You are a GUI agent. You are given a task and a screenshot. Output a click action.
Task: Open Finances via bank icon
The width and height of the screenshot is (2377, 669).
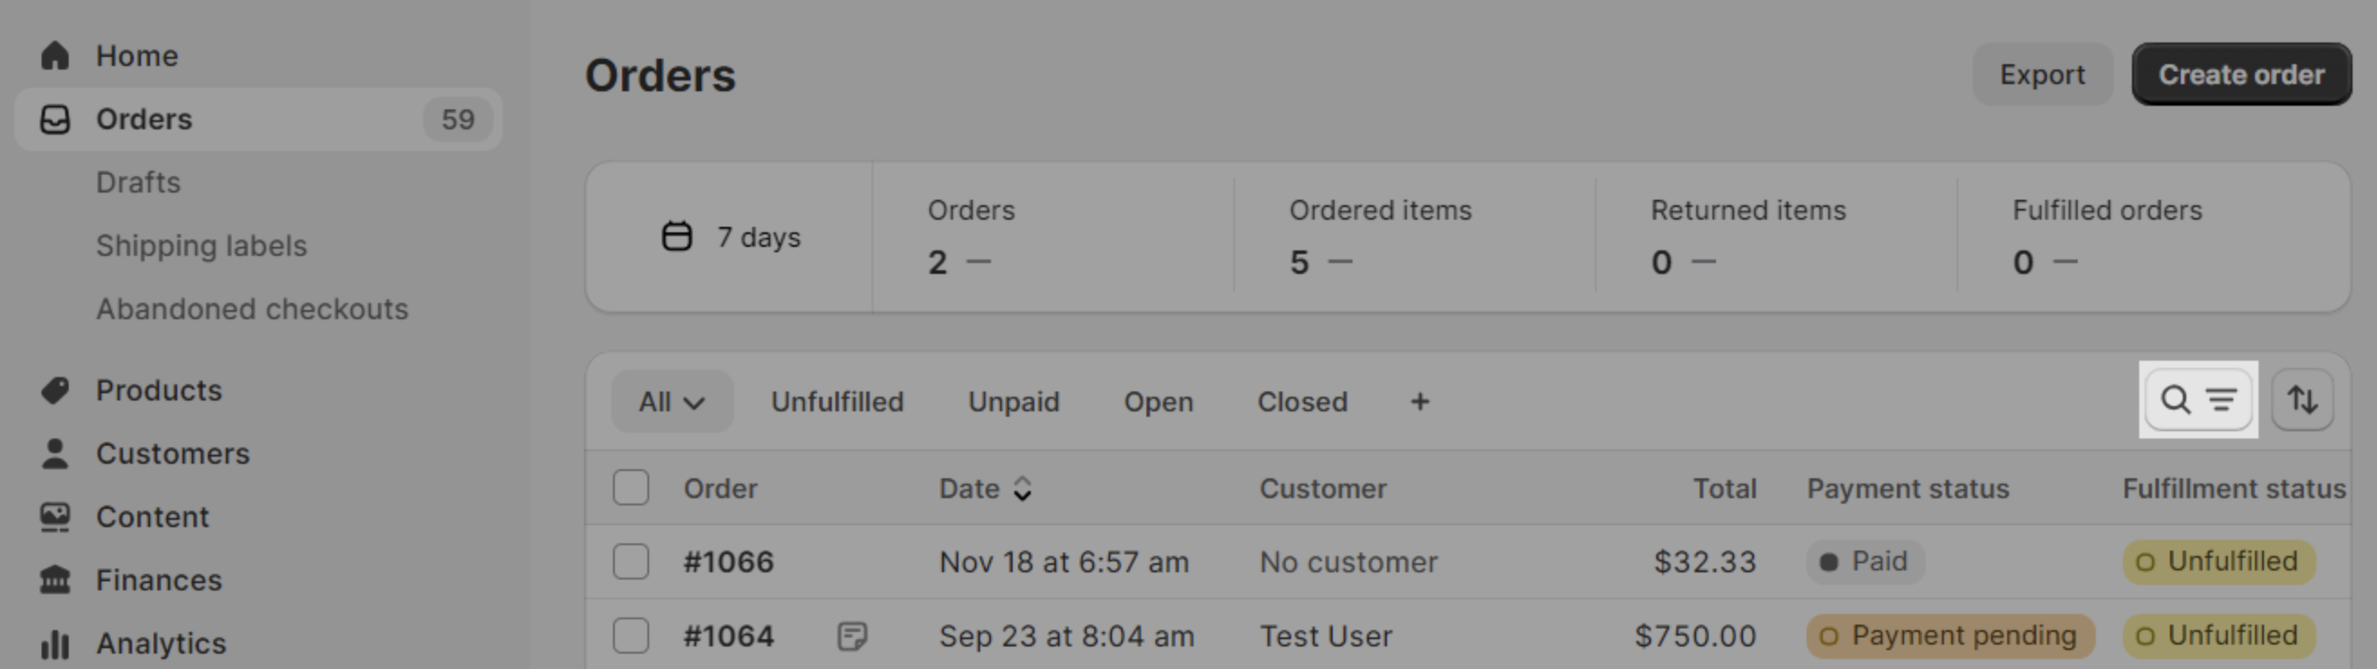[54, 579]
